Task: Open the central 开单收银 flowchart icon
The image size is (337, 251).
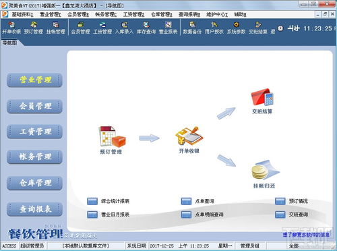Action: click(x=189, y=136)
